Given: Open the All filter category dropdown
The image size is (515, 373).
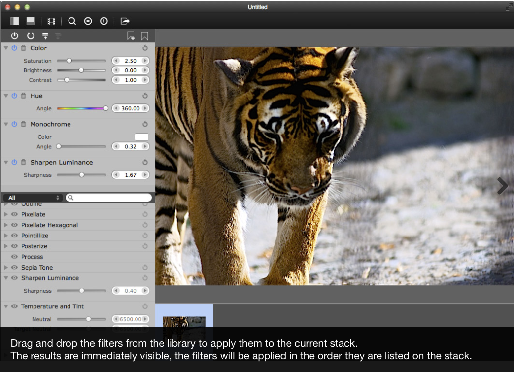Looking at the screenshot, I should (x=33, y=197).
